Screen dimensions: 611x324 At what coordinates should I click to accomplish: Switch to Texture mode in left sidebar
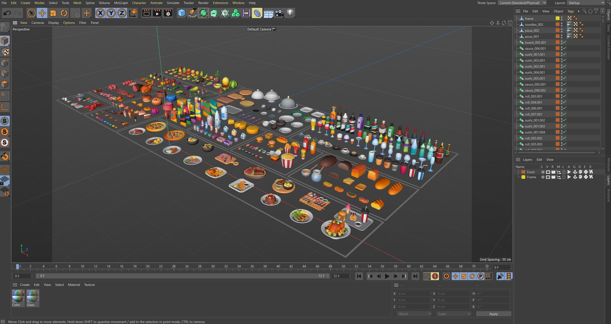click(x=5, y=52)
